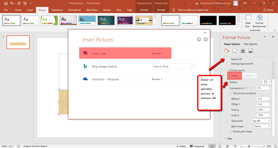Open the Alignment dropdown showing Top left

261,121
